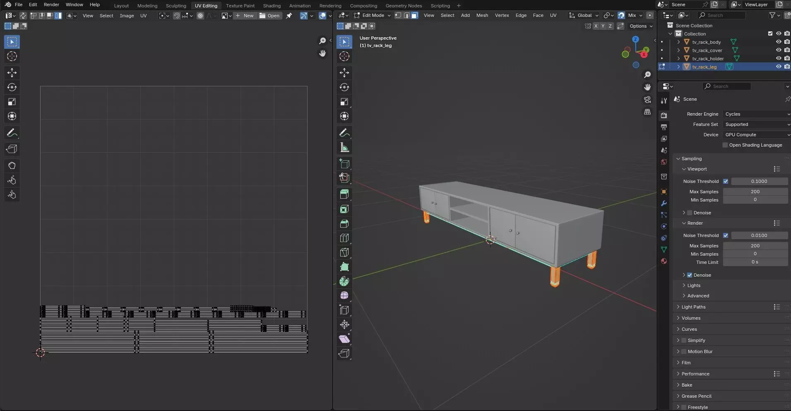Expand tv_rack_cover in the outliner
This screenshot has height=411, width=791.
(678, 50)
